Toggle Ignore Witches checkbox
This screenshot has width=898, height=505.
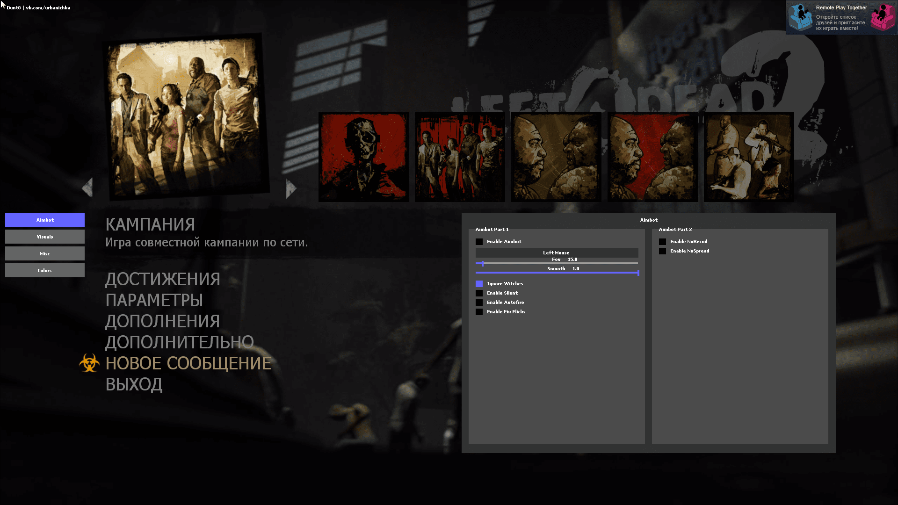pos(479,284)
